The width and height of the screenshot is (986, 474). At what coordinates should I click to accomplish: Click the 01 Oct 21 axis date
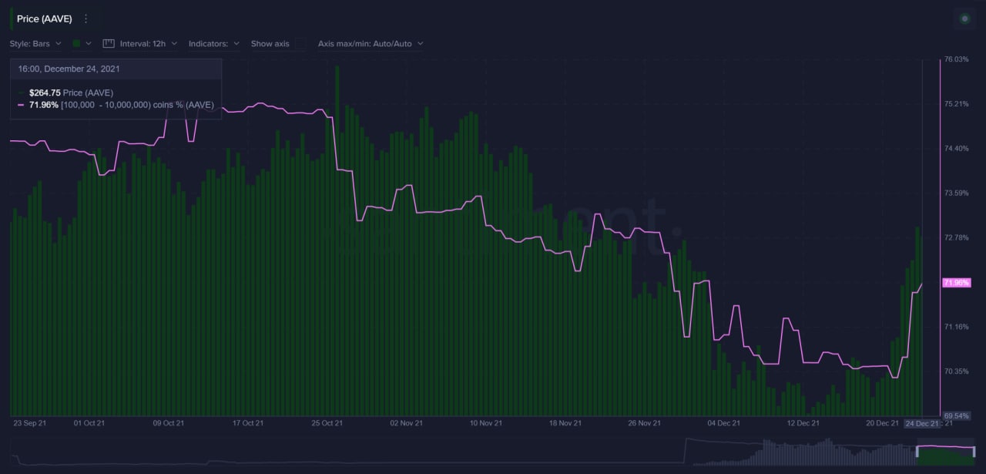[x=89, y=423]
